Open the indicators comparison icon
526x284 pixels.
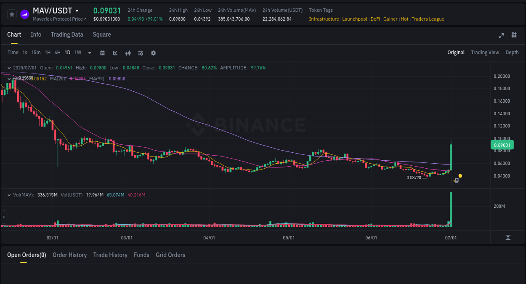[128, 53]
